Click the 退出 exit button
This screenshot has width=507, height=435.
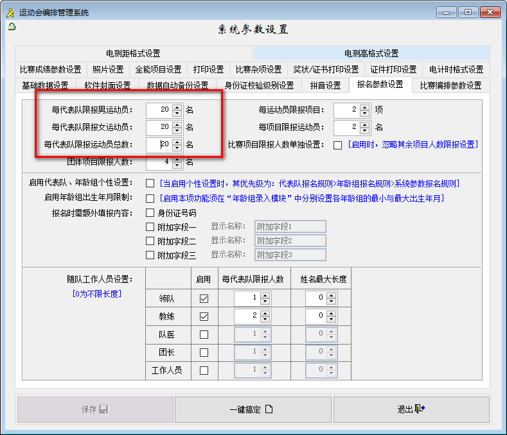click(x=411, y=409)
